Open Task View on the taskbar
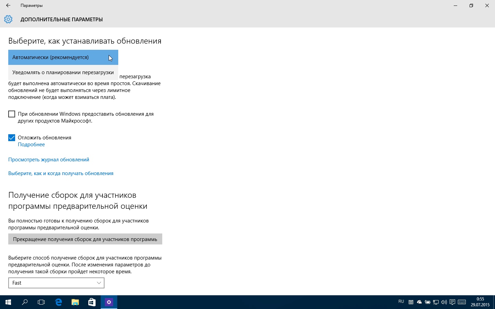 click(x=41, y=302)
